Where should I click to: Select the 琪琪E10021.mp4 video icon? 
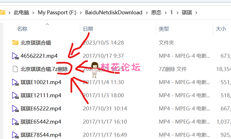coord(15,82)
